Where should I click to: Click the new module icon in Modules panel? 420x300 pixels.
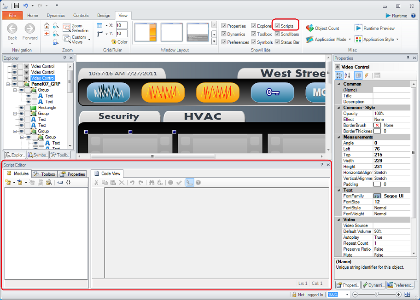click(9, 182)
